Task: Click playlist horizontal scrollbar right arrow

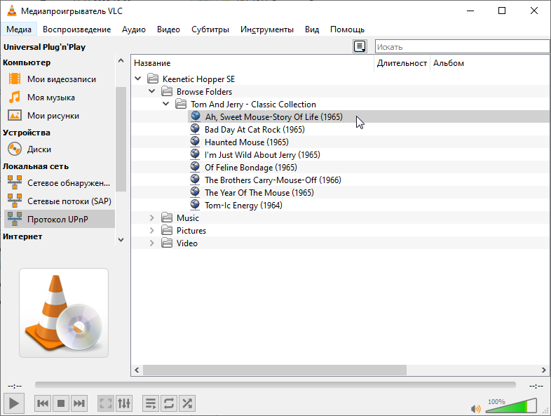Action: point(543,370)
